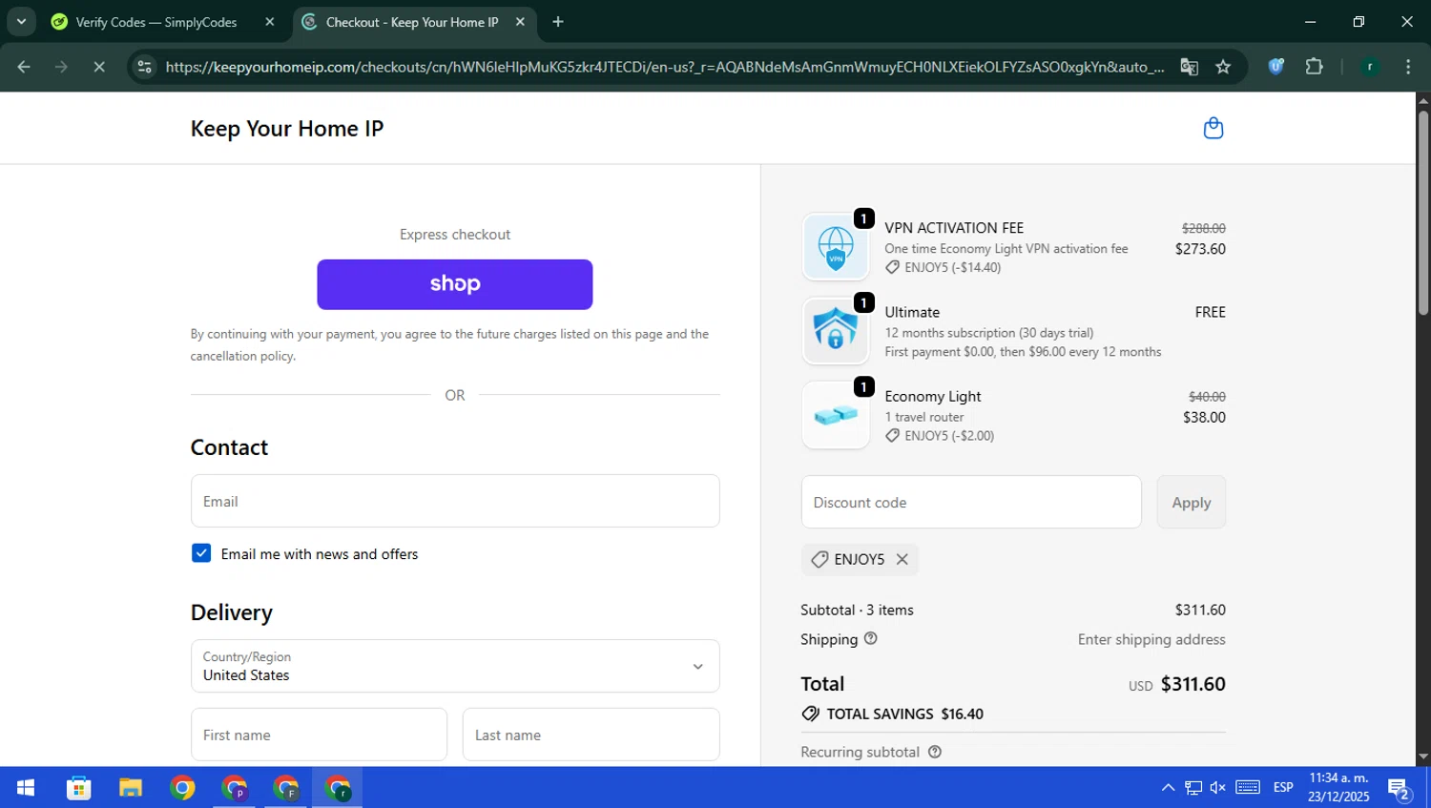The height and width of the screenshot is (808, 1431).
Task: Switch the ESP input language indicator
Action: (1283, 787)
